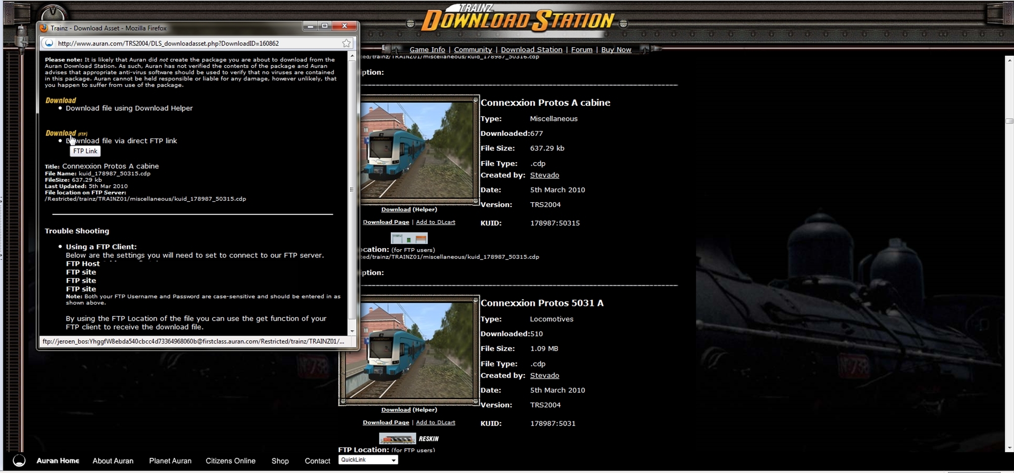Image resolution: width=1014 pixels, height=473 pixels.
Task: Click the small rating icon under Protos A cabine
Action: (x=409, y=239)
